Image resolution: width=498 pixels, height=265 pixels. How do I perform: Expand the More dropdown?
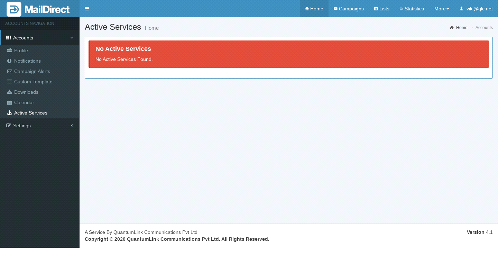[442, 9]
